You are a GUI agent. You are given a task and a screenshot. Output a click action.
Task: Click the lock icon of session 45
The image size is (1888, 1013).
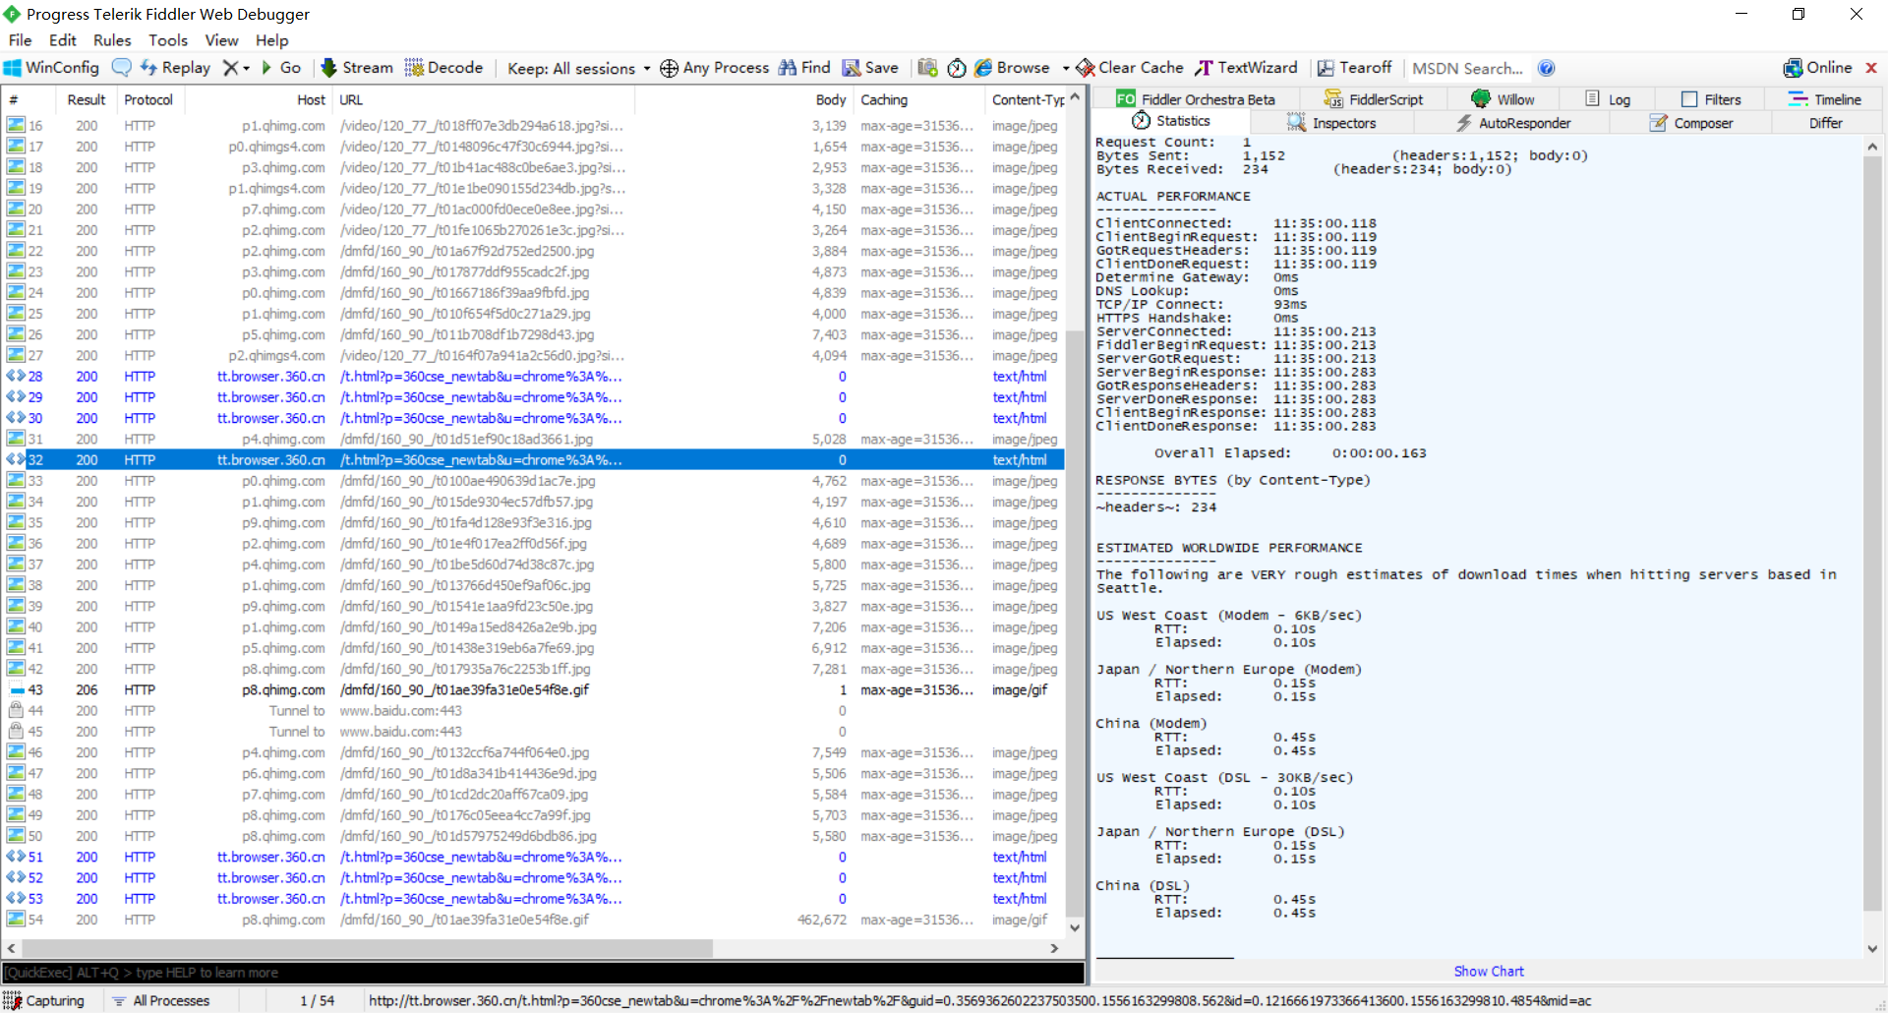16,732
